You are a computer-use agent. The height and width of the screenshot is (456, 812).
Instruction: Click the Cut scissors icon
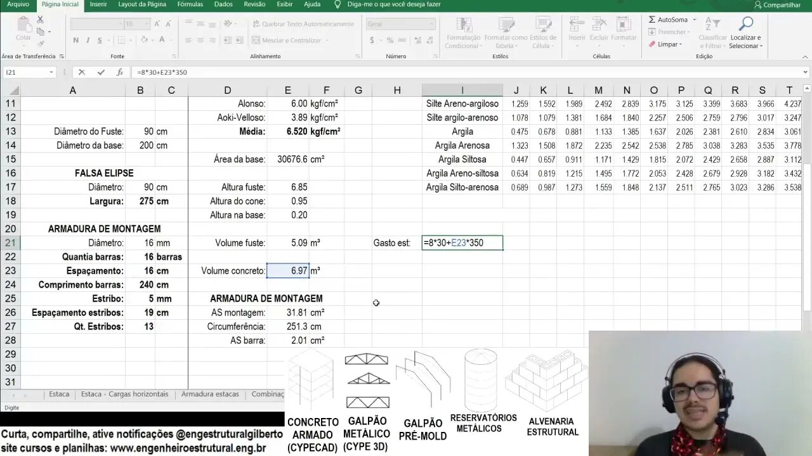(41, 20)
